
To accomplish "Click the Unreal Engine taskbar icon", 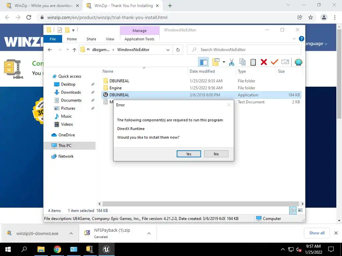I will coord(107,249).
